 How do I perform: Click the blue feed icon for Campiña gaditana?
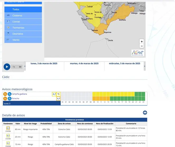(x=9, y=94)
